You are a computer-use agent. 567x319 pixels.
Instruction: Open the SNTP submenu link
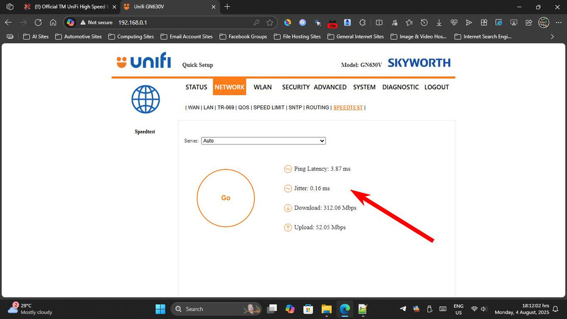click(x=295, y=108)
